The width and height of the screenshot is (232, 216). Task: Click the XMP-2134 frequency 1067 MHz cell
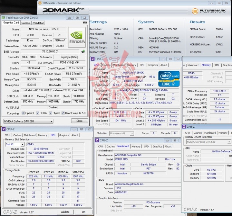pyautogui.click(x=78, y=176)
